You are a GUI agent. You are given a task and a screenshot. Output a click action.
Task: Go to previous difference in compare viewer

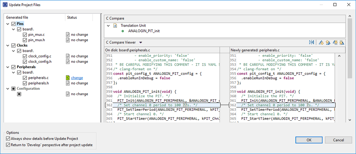tap(328, 43)
